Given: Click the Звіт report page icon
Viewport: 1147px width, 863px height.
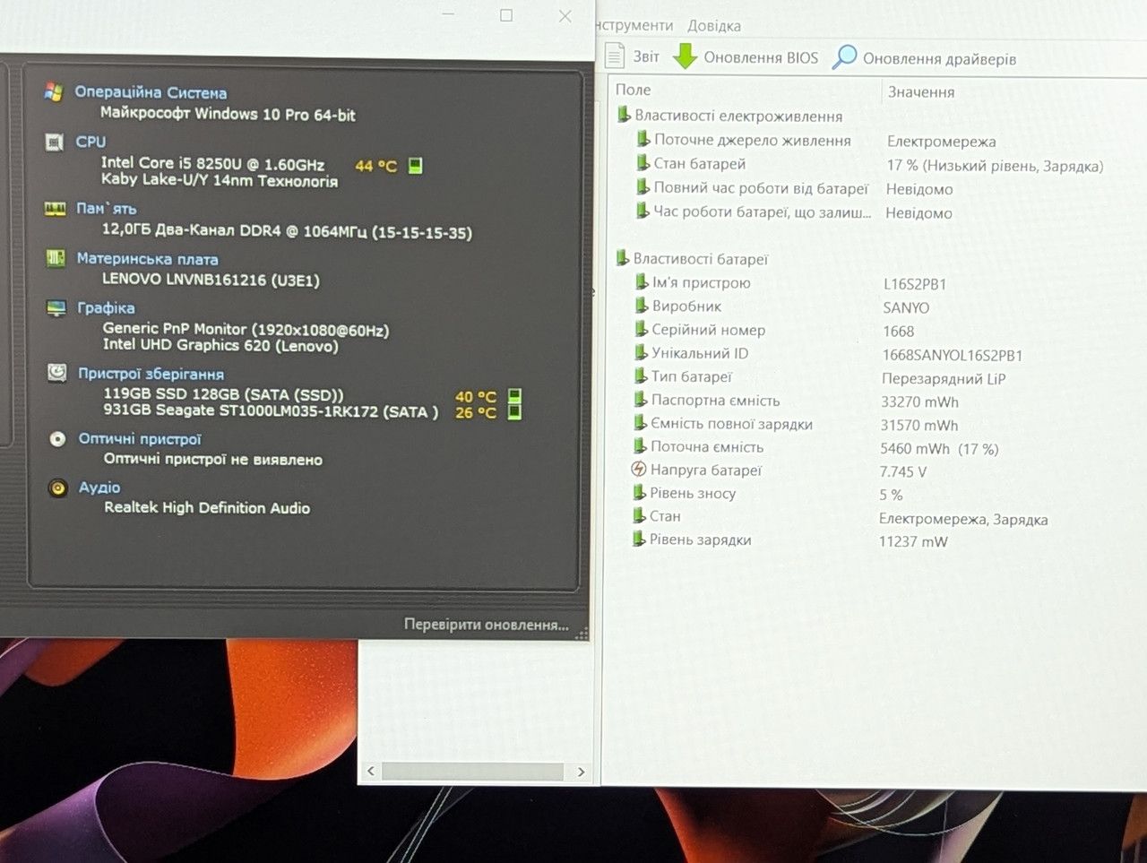Looking at the screenshot, I should (615, 56).
